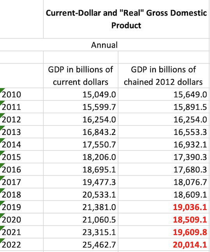This screenshot has width=210, height=252.
Task: Select the red value 19,036.1
Action: coord(164,207)
